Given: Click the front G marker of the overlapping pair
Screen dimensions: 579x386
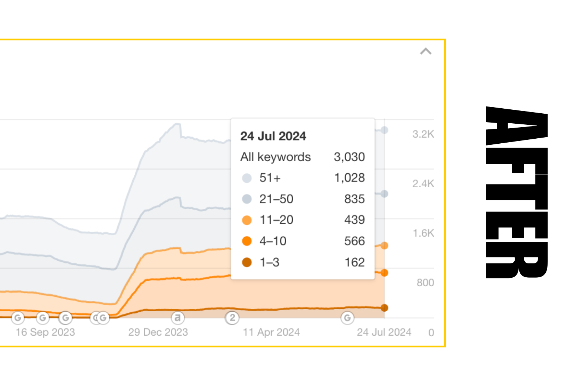Looking at the screenshot, I should tap(103, 317).
